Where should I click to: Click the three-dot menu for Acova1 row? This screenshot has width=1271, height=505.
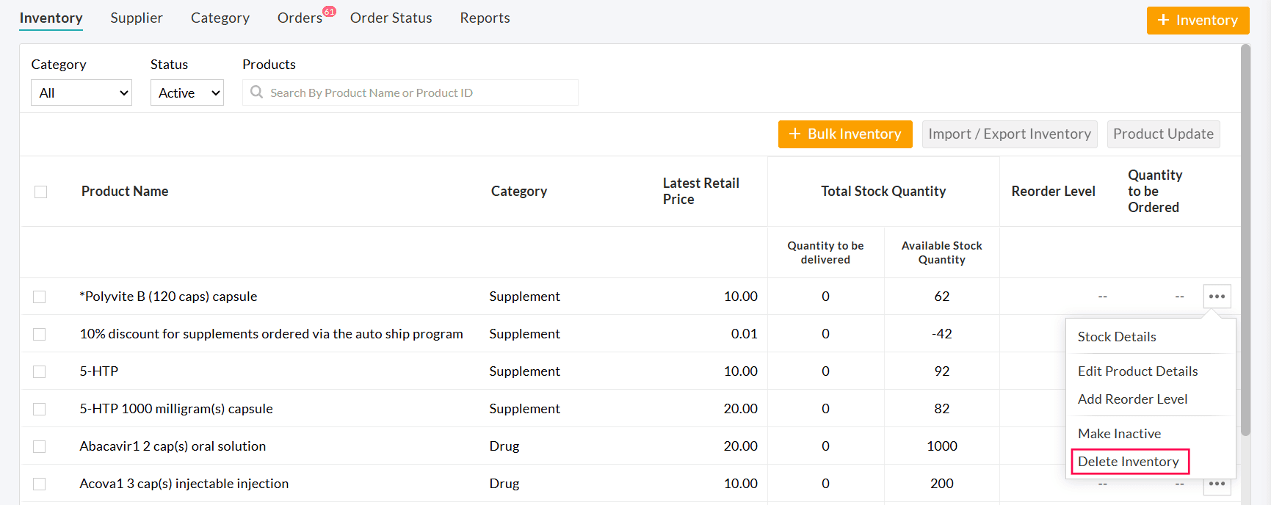coord(1217,484)
